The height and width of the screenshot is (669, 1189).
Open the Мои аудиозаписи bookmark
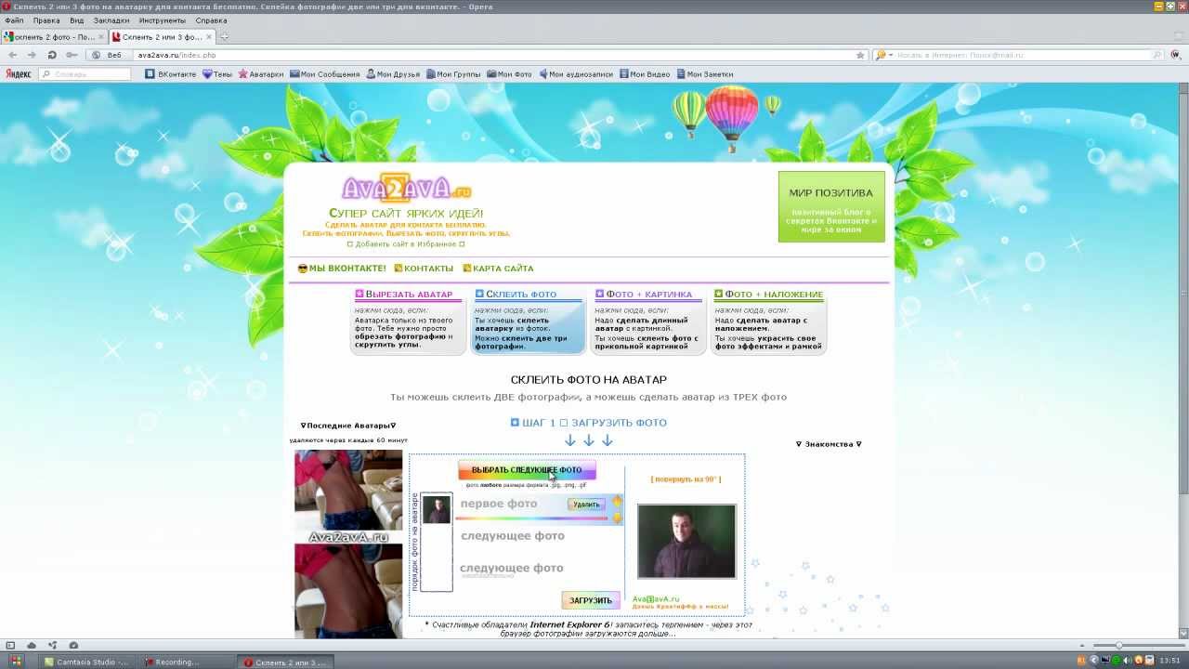pyautogui.click(x=576, y=74)
